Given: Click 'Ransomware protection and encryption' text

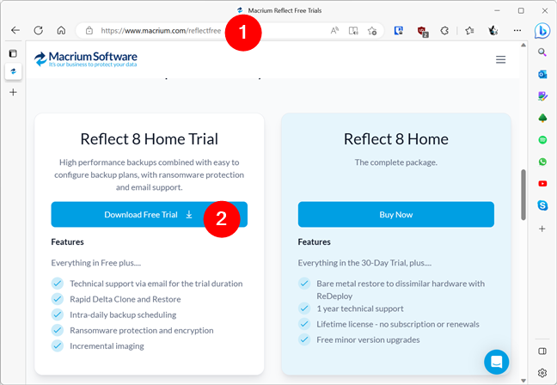Looking at the screenshot, I should pos(141,330).
